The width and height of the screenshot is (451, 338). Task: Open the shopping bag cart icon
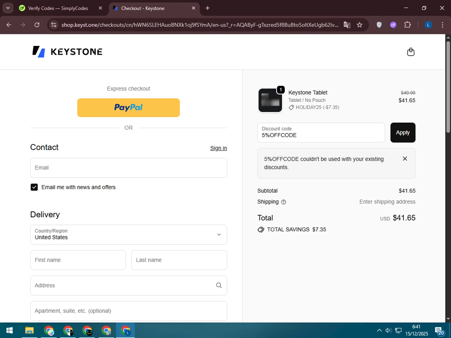410,52
